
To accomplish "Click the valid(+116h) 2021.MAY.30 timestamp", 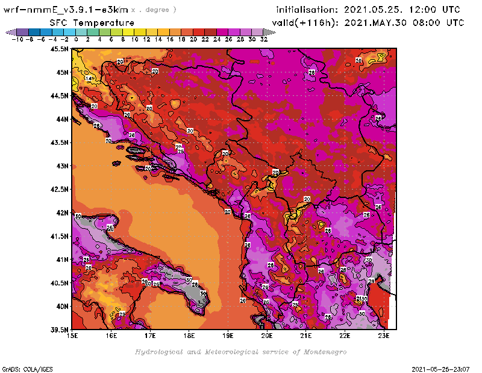I will coord(368,22).
